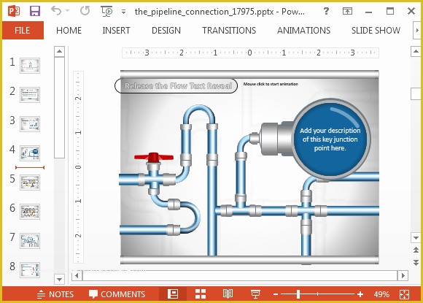The image size is (423, 303).
Task: Open the SLIDE SHOW tab
Action: [376, 30]
